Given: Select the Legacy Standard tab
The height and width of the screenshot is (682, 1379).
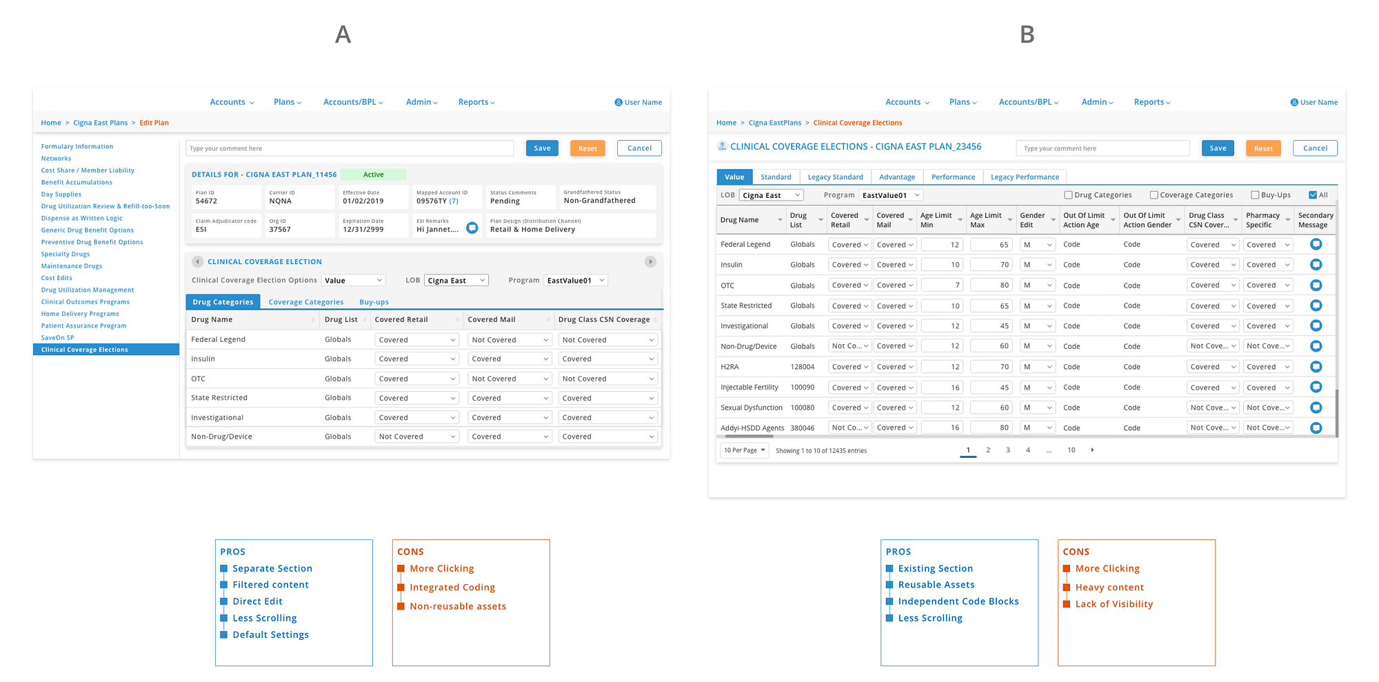Looking at the screenshot, I should click(835, 177).
